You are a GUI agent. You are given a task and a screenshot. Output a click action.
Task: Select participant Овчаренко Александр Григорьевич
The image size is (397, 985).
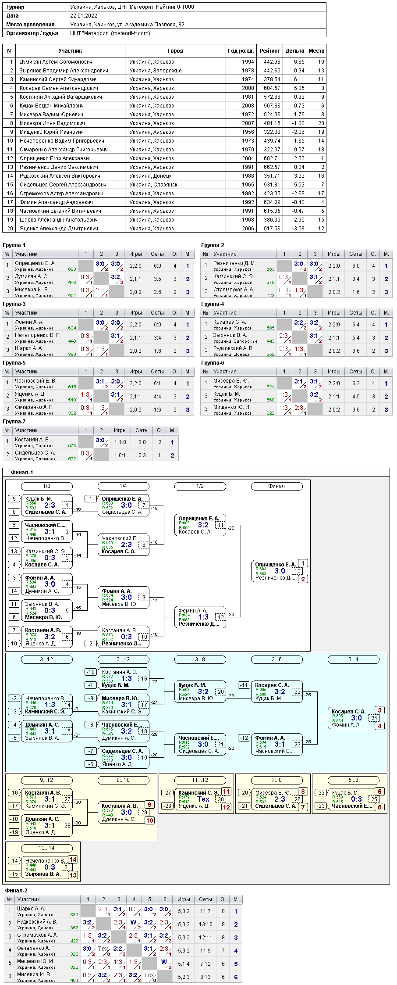(x=64, y=150)
